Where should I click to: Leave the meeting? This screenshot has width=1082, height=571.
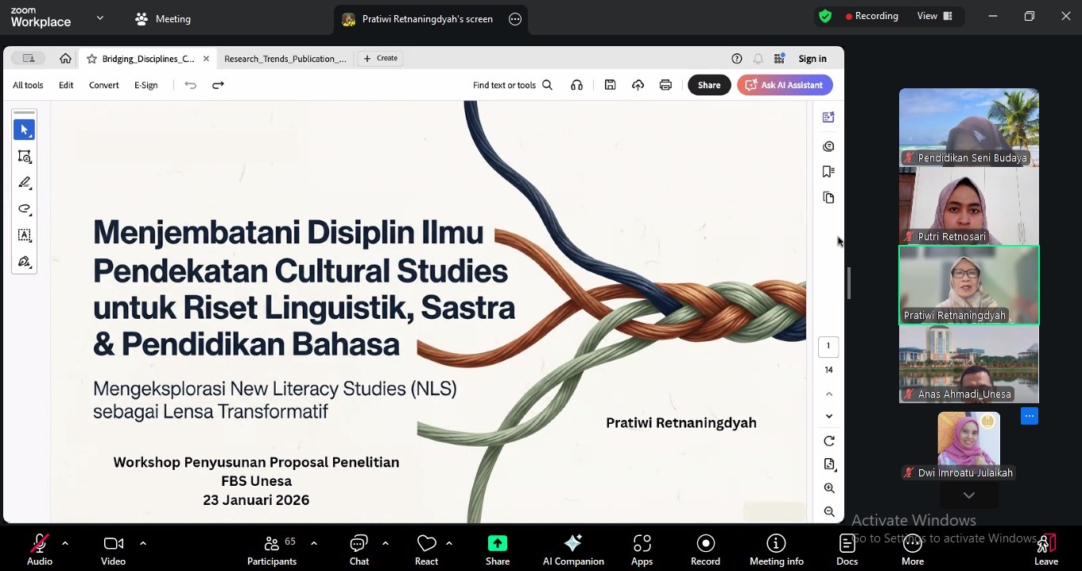point(1045,550)
